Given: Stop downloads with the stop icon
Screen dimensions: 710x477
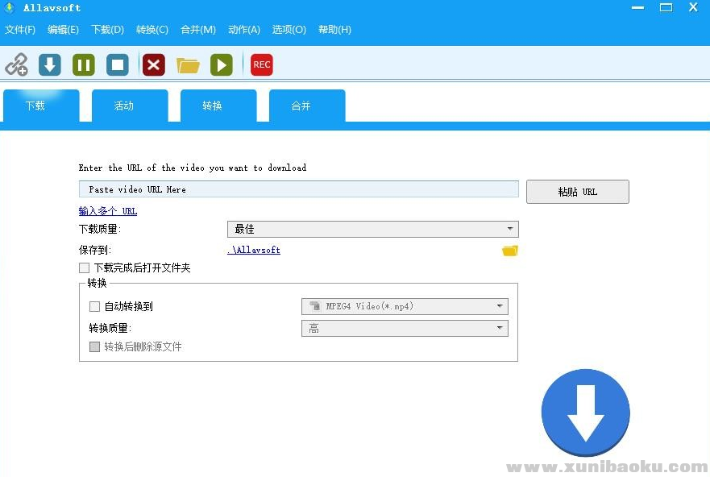Looking at the screenshot, I should (x=117, y=64).
